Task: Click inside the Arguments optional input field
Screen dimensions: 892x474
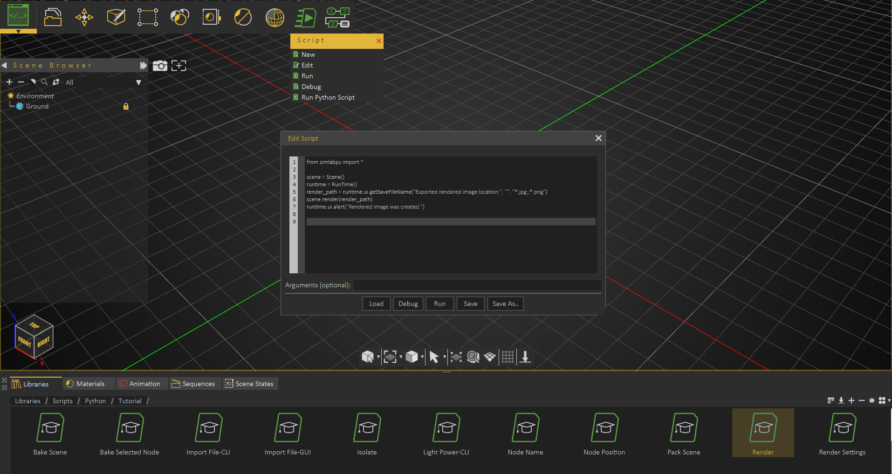Action: click(476, 285)
